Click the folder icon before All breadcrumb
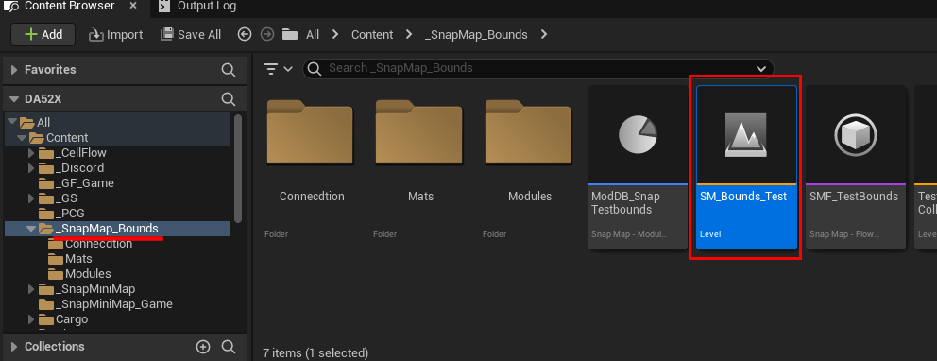 click(x=290, y=35)
